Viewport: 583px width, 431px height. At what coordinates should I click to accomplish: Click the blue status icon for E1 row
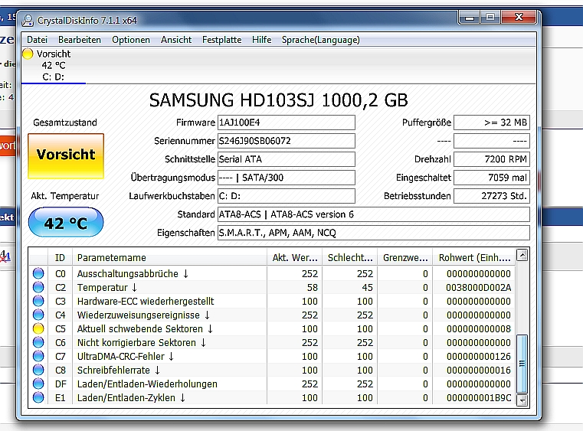[x=38, y=397]
